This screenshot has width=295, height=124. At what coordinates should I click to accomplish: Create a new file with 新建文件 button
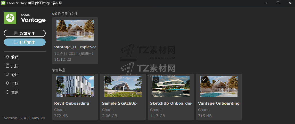tap(25, 33)
